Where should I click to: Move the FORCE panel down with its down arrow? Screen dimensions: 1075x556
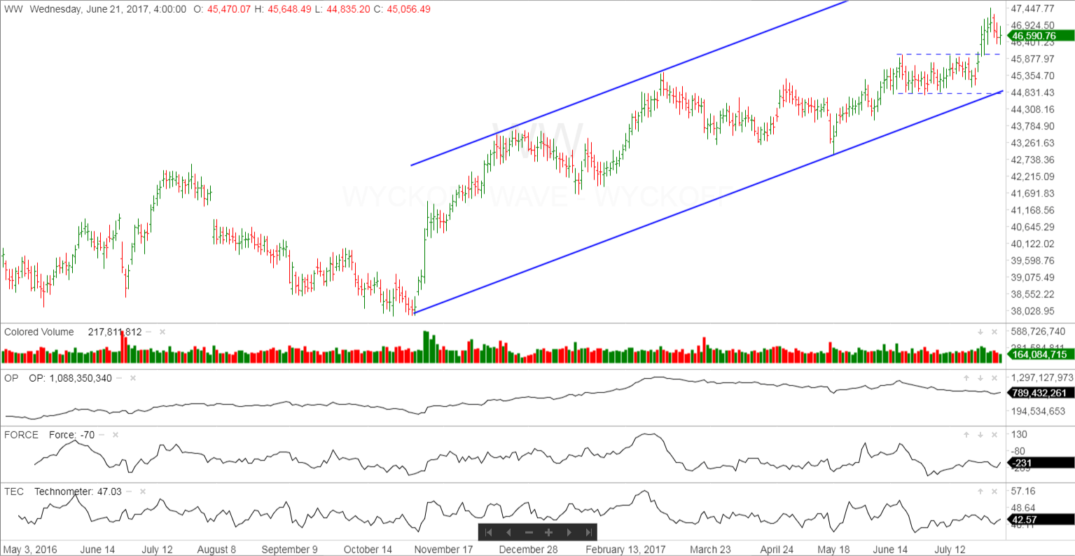pos(980,435)
